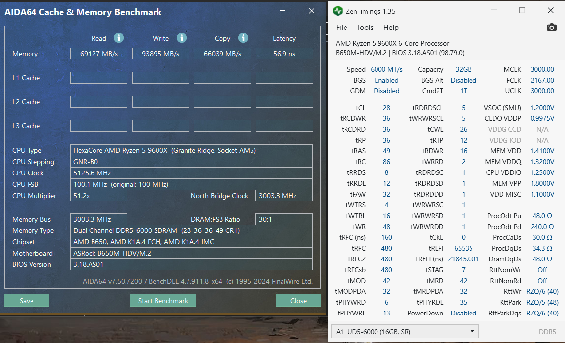Click the tRAS value 49
Viewport: 565px width, 343px height.
pos(386,151)
